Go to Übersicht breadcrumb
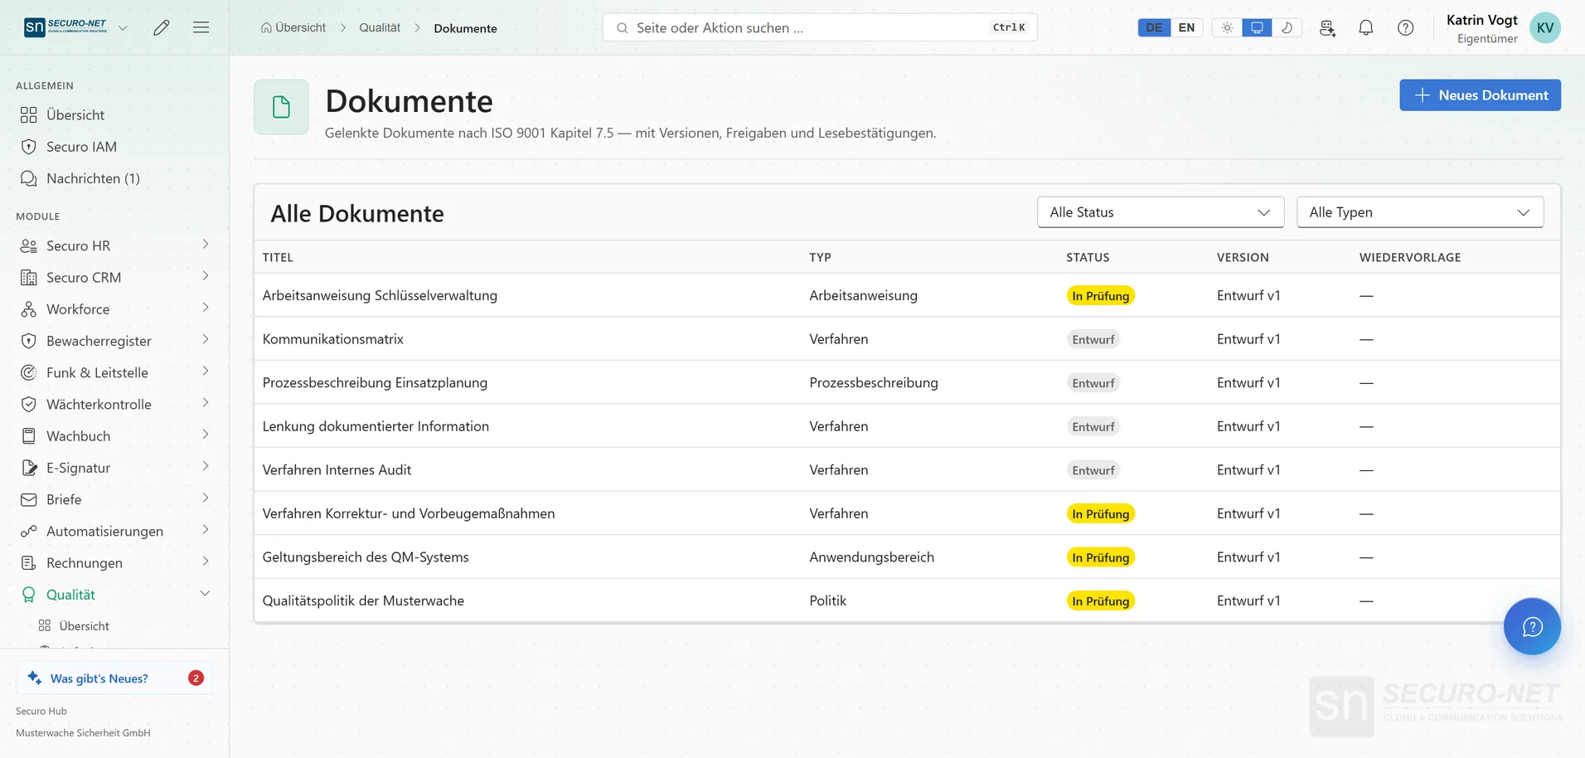The height and width of the screenshot is (758, 1585). tap(293, 27)
